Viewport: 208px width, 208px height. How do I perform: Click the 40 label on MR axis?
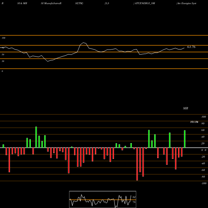click(203, 137)
